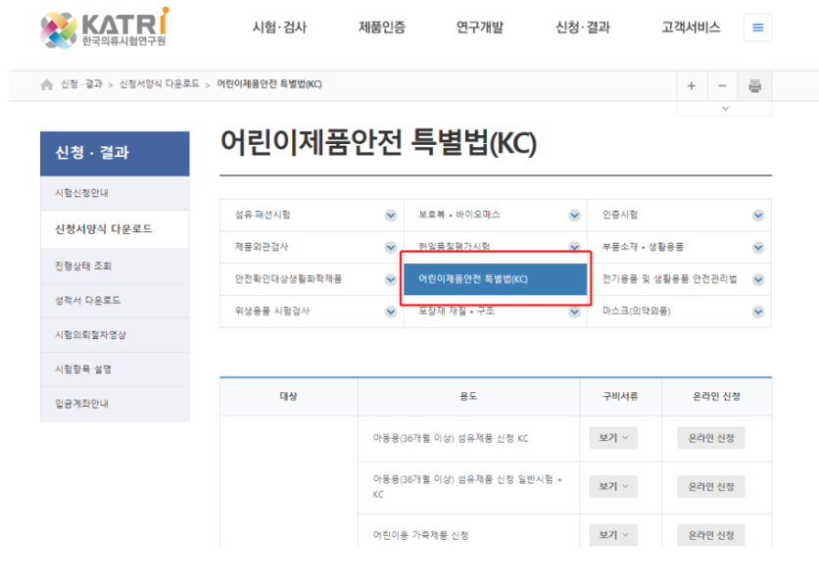Click the 마스크(의약외품) category text
This screenshot has width=819, height=585.
tap(636, 311)
